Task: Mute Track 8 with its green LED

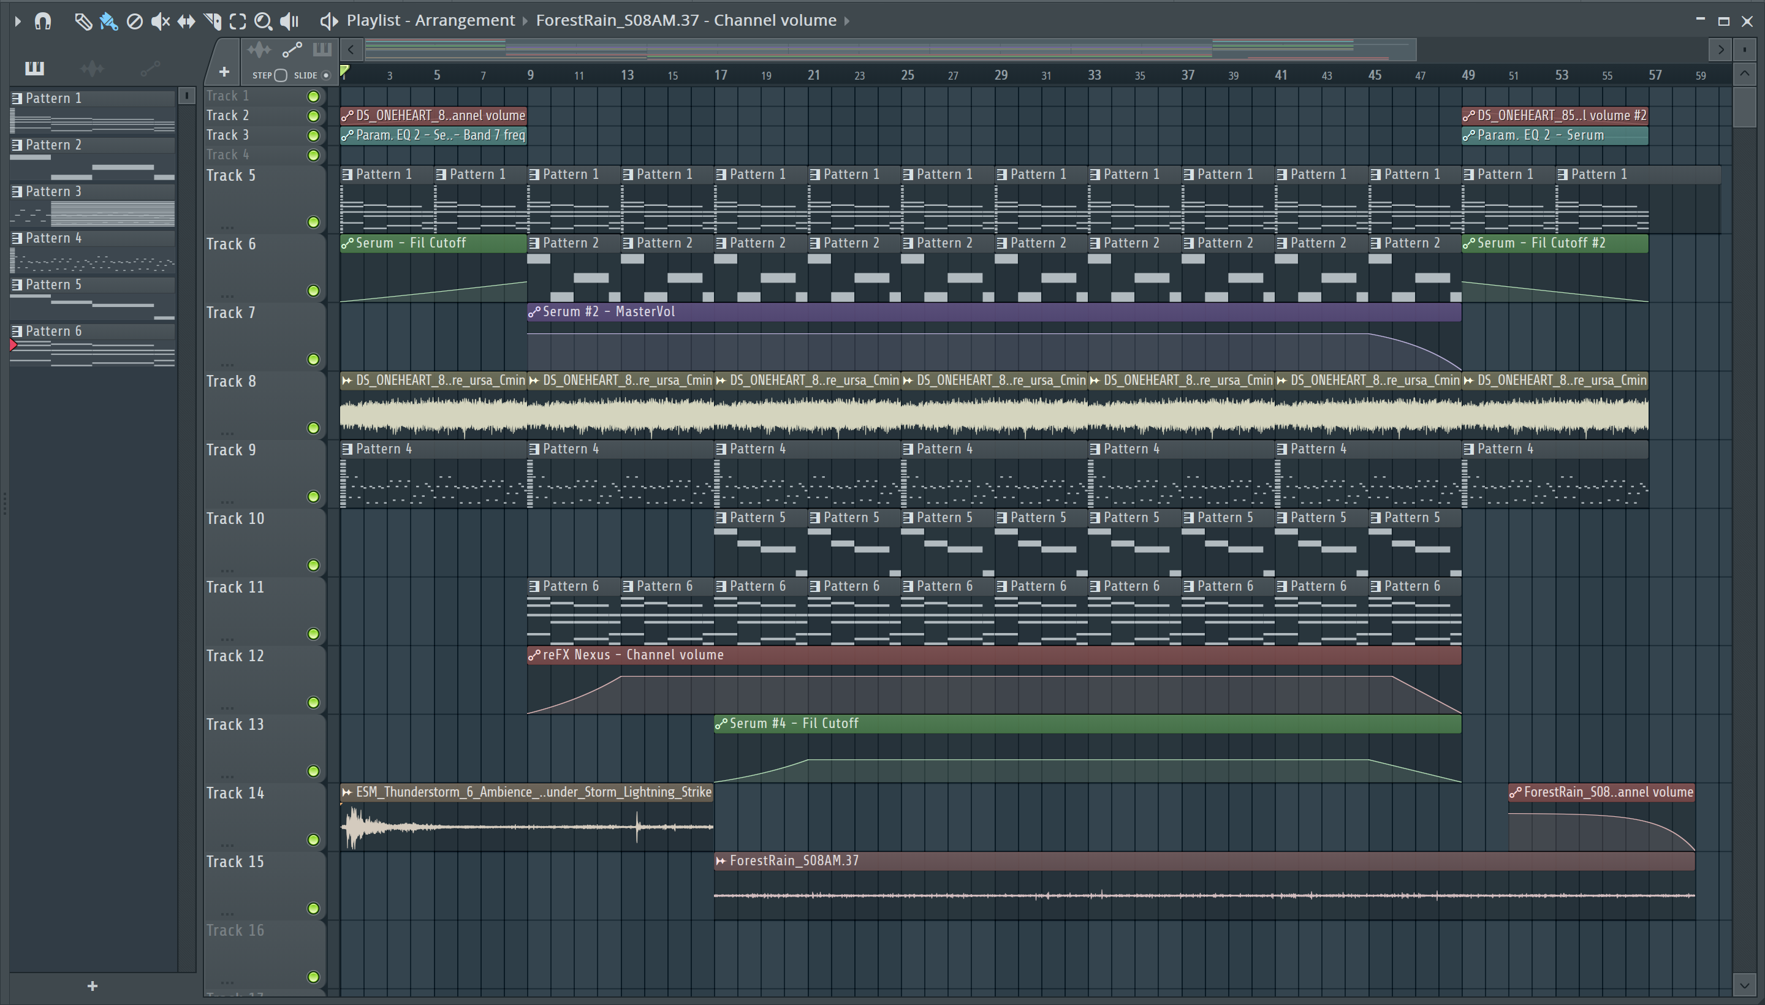Action: tap(313, 428)
